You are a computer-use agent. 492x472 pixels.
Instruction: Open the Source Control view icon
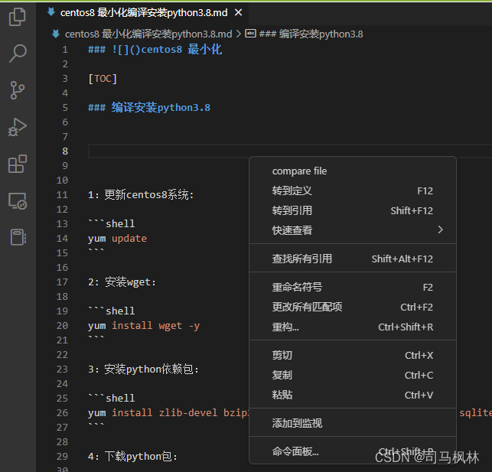[x=18, y=90]
